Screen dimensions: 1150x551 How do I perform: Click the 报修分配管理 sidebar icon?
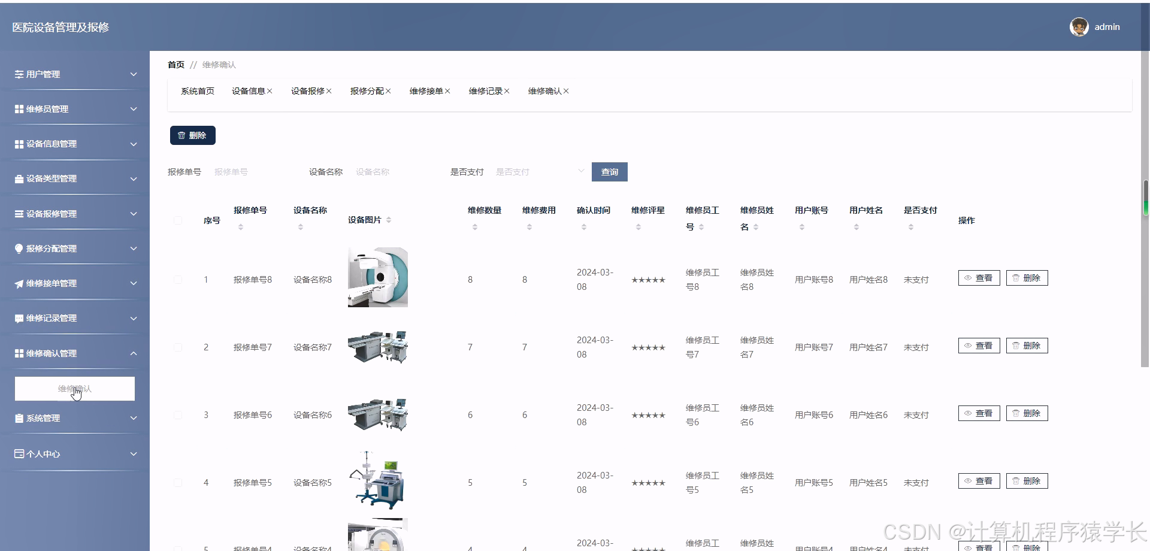pos(19,248)
